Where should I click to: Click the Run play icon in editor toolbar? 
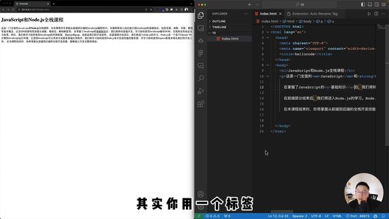[369, 13]
